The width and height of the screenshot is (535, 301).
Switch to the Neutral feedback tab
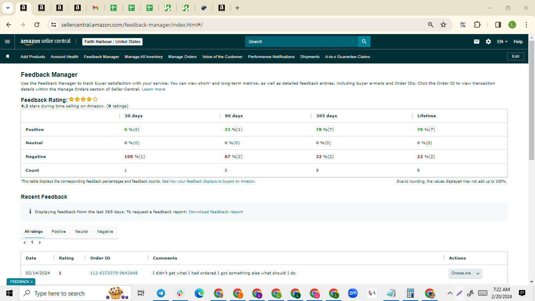tap(81, 232)
